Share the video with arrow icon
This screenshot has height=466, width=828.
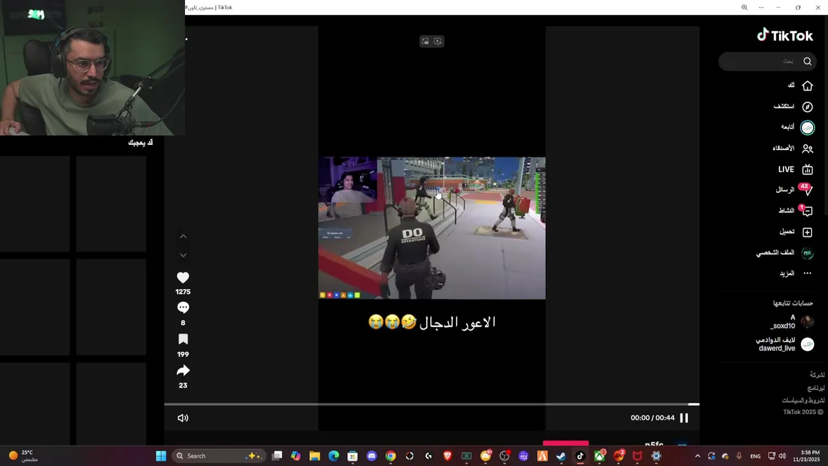click(183, 371)
